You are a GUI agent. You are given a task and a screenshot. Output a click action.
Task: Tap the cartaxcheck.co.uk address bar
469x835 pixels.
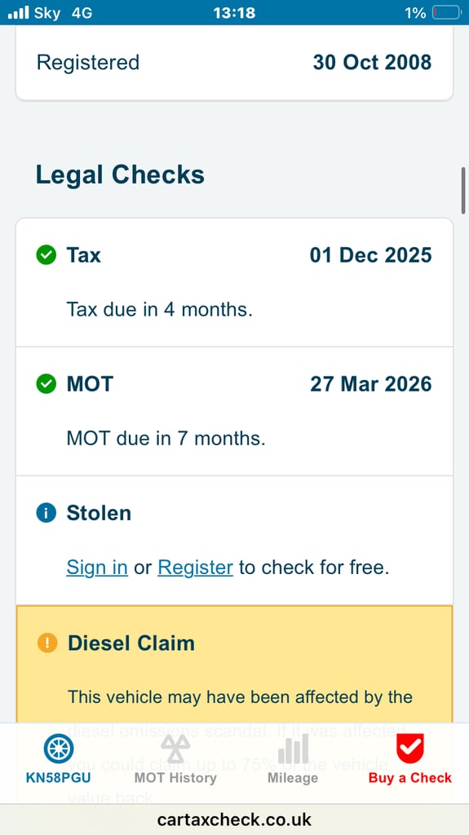(x=235, y=819)
